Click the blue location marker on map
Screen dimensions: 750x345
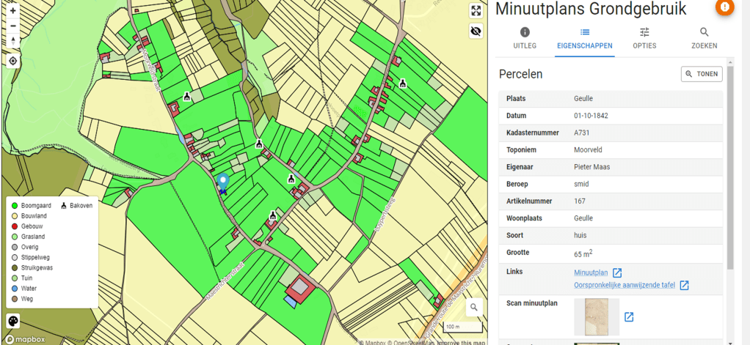tap(223, 181)
